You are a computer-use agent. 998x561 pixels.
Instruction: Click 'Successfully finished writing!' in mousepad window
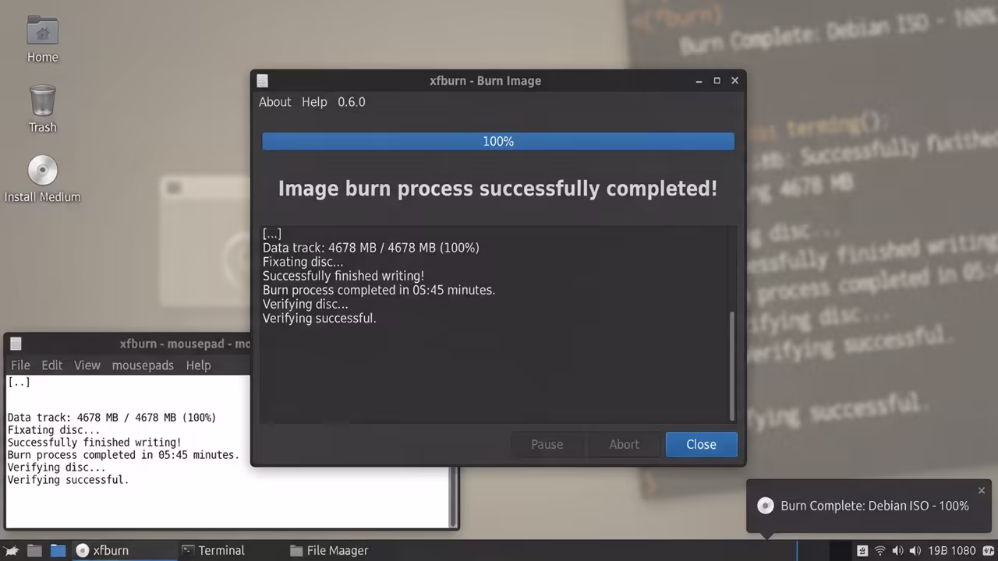coord(94,443)
